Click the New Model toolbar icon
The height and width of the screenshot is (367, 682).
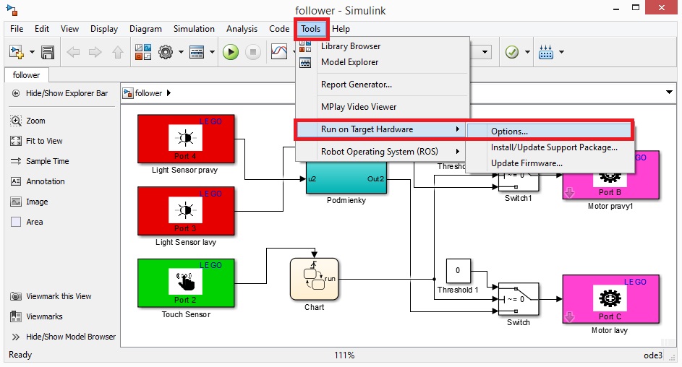(x=17, y=53)
